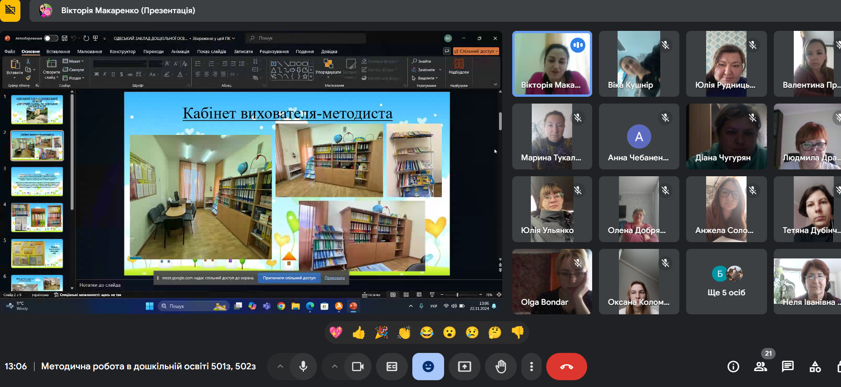Viewport: 841px width, 387px height.
Task: Raise hand in the meeting
Action: pos(501,367)
